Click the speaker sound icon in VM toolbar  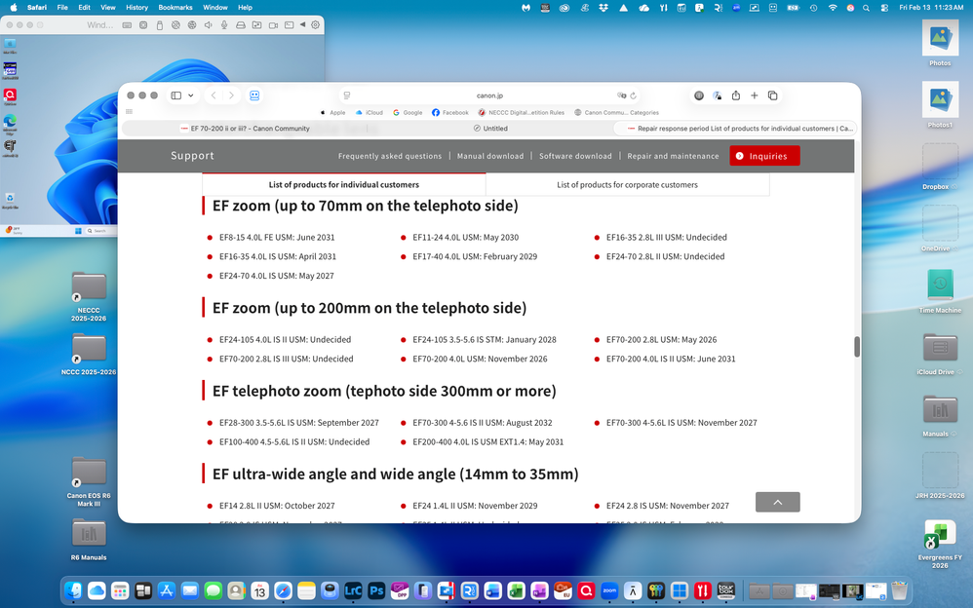tap(208, 25)
